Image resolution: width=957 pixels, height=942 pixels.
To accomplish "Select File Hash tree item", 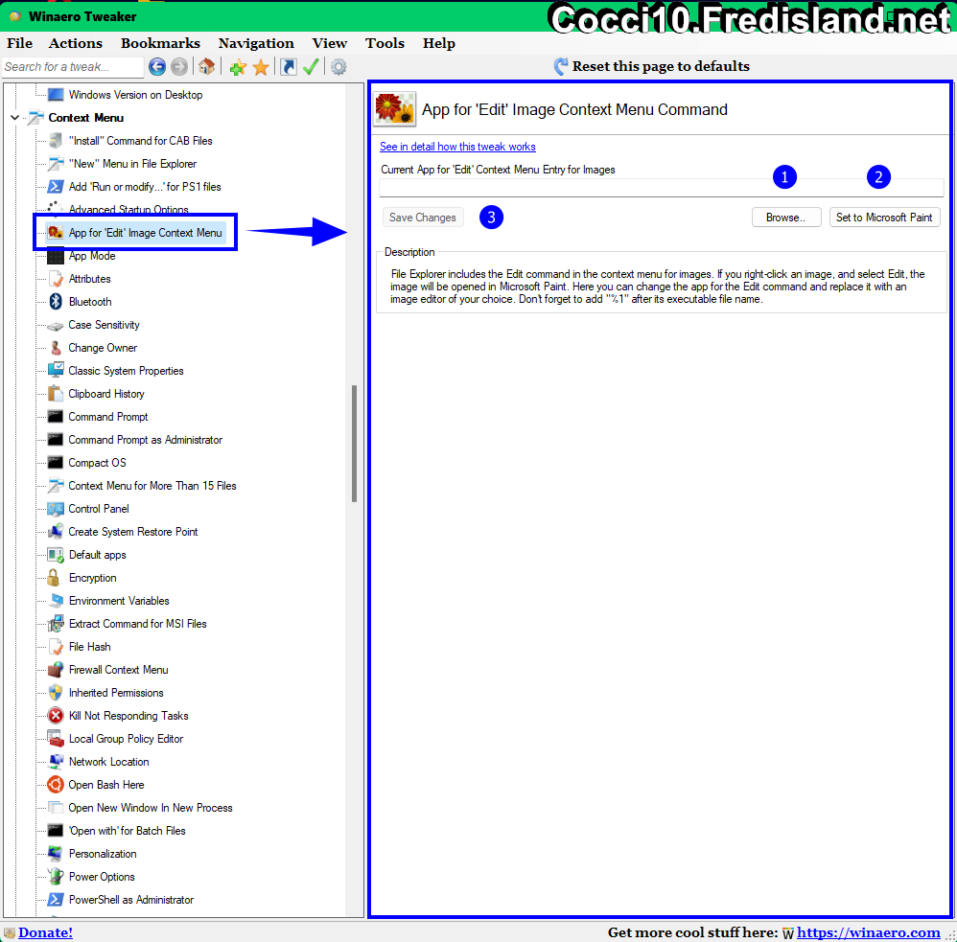I will [90, 647].
